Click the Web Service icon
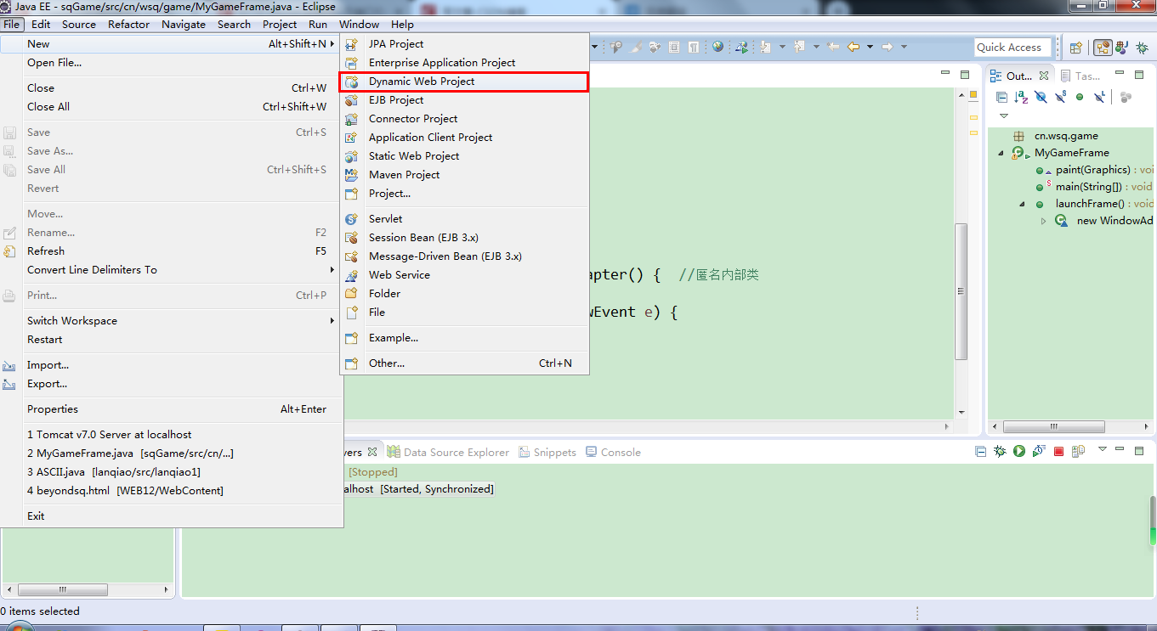 point(352,275)
